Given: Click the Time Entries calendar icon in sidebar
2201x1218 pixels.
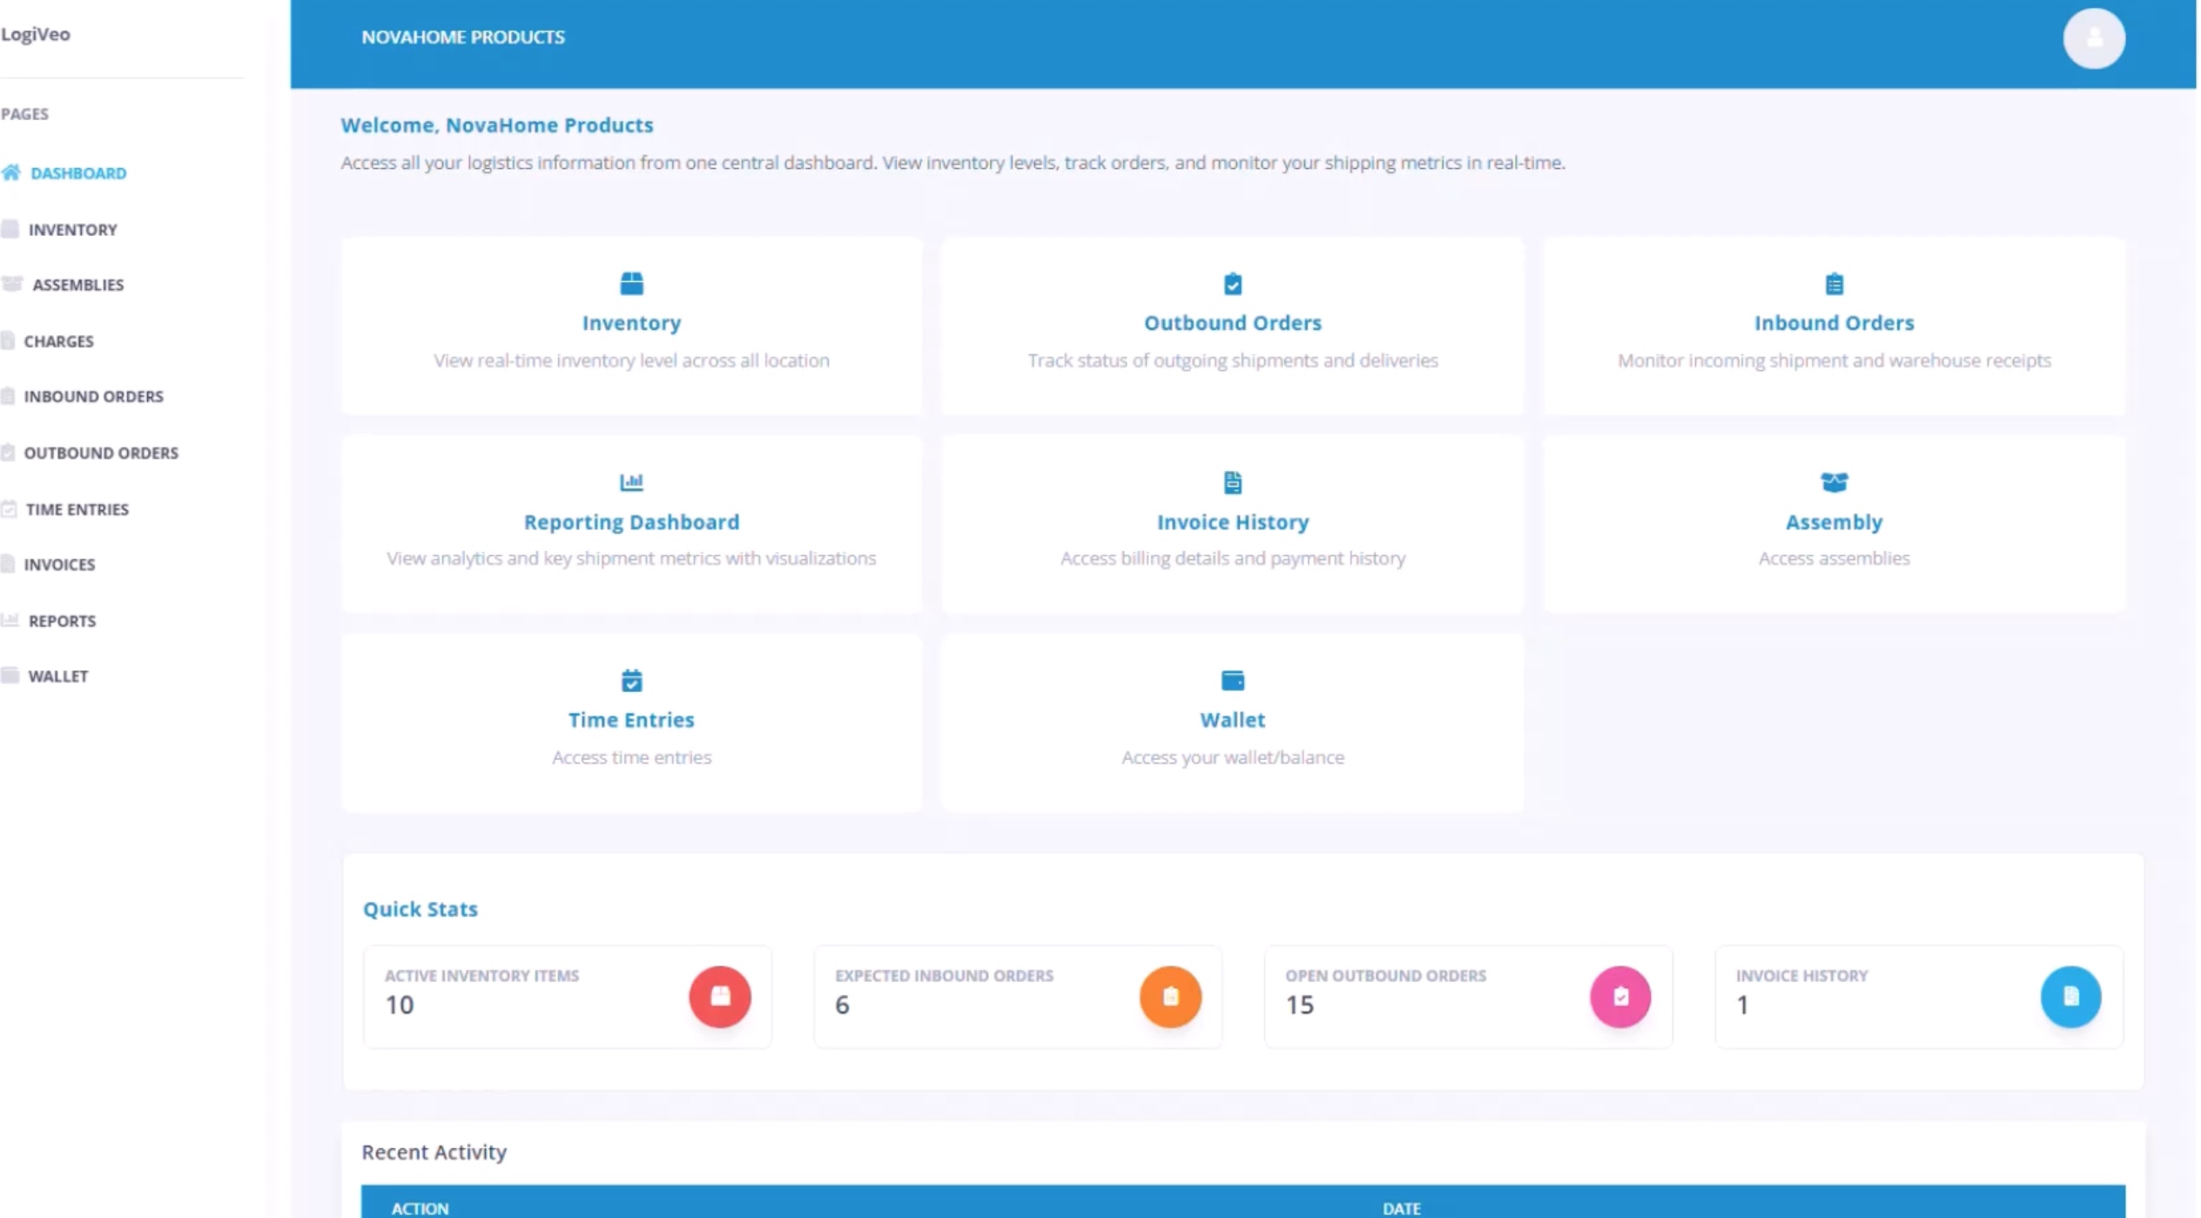Looking at the screenshot, I should (9, 508).
